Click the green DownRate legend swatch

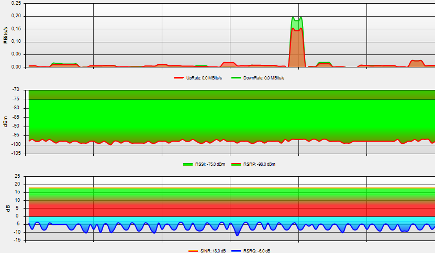coord(237,77)
